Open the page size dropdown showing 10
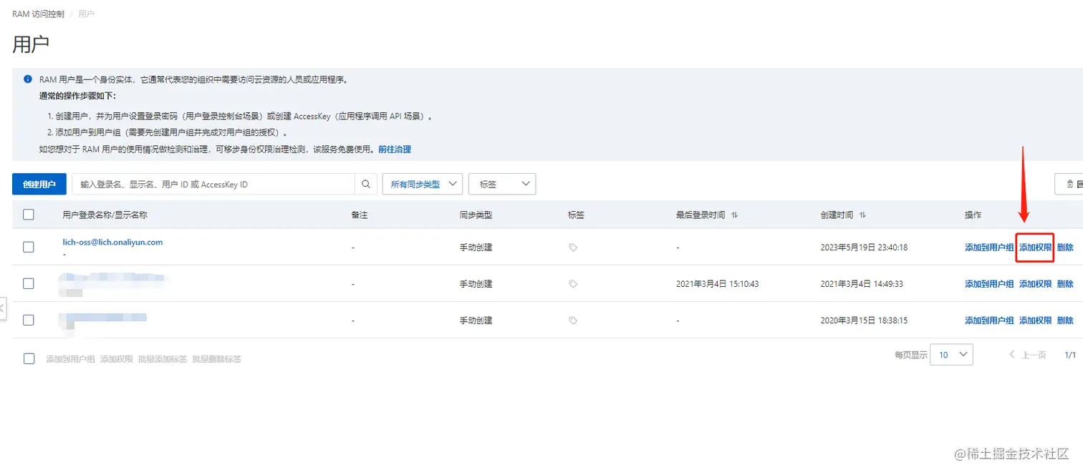The width and height of the screenshot is (1083, 475). 951,354
